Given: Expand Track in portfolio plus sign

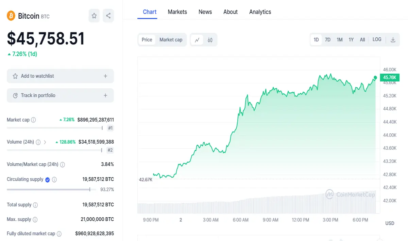Looking at the screenshot, I should click(105, 95).
